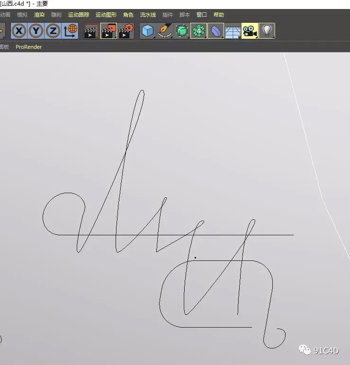Click the green array modeling icon

tap(199, 31)
